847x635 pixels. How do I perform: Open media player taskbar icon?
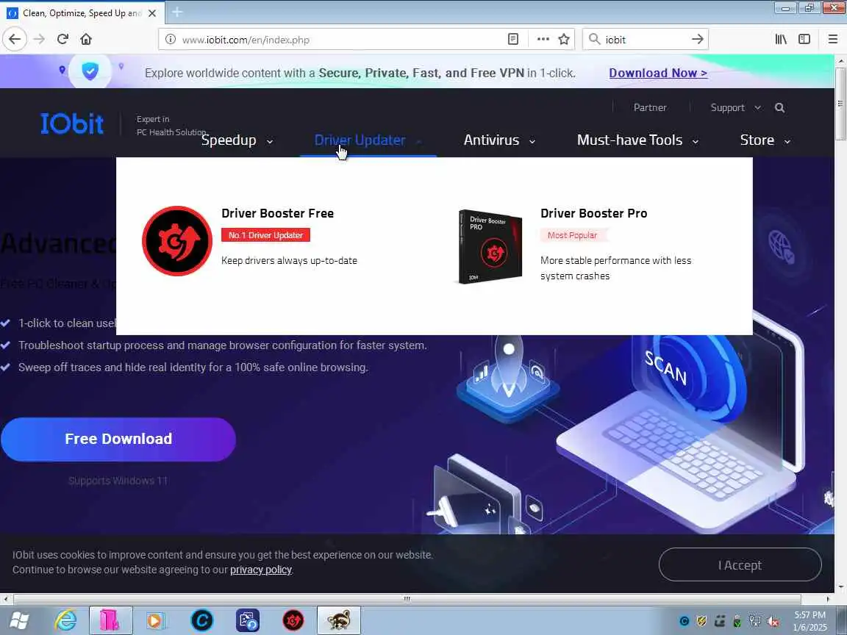tap(156, 621)
